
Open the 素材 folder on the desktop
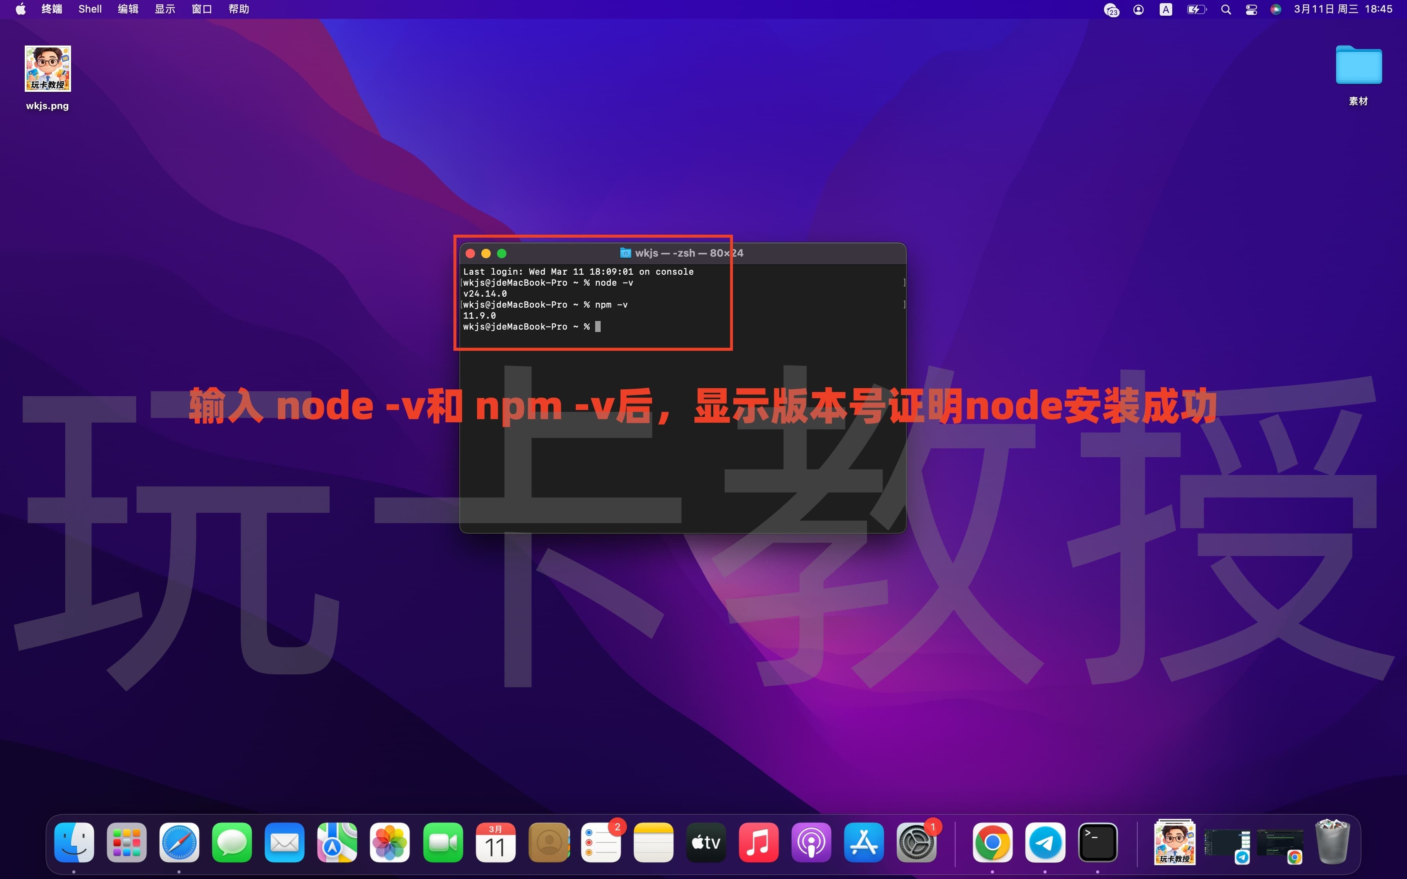pyautogui.click(x=1359, y=66)
